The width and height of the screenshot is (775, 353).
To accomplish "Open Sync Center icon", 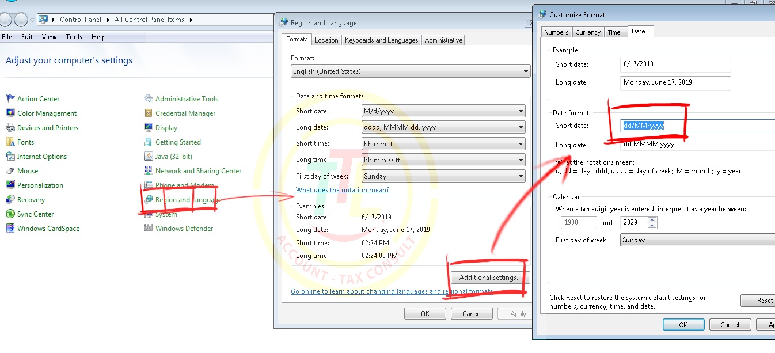I will [x=10, y=214].
